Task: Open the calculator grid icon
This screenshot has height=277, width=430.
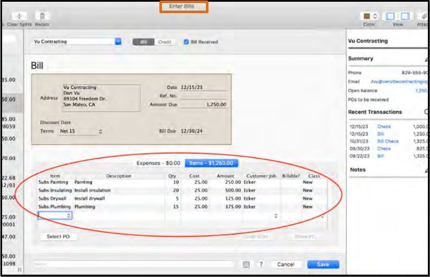Action: tap(246, 265)
